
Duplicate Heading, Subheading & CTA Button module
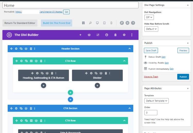(42, 73)
